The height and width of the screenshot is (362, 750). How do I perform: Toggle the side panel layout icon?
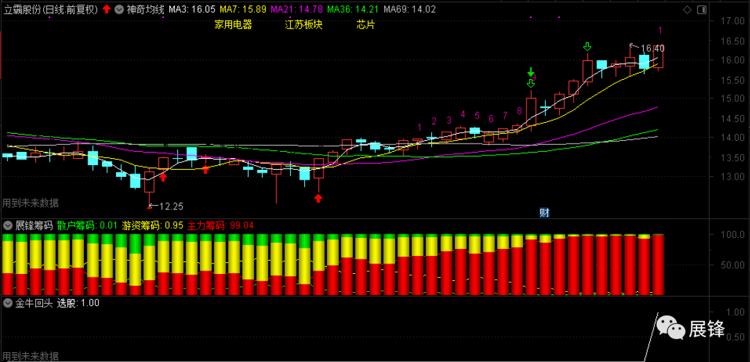click(701, 10)
